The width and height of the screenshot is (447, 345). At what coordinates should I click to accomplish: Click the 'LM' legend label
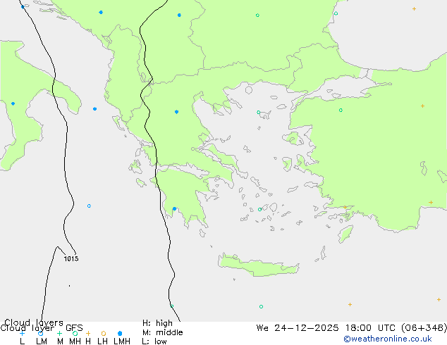[42, 341]
